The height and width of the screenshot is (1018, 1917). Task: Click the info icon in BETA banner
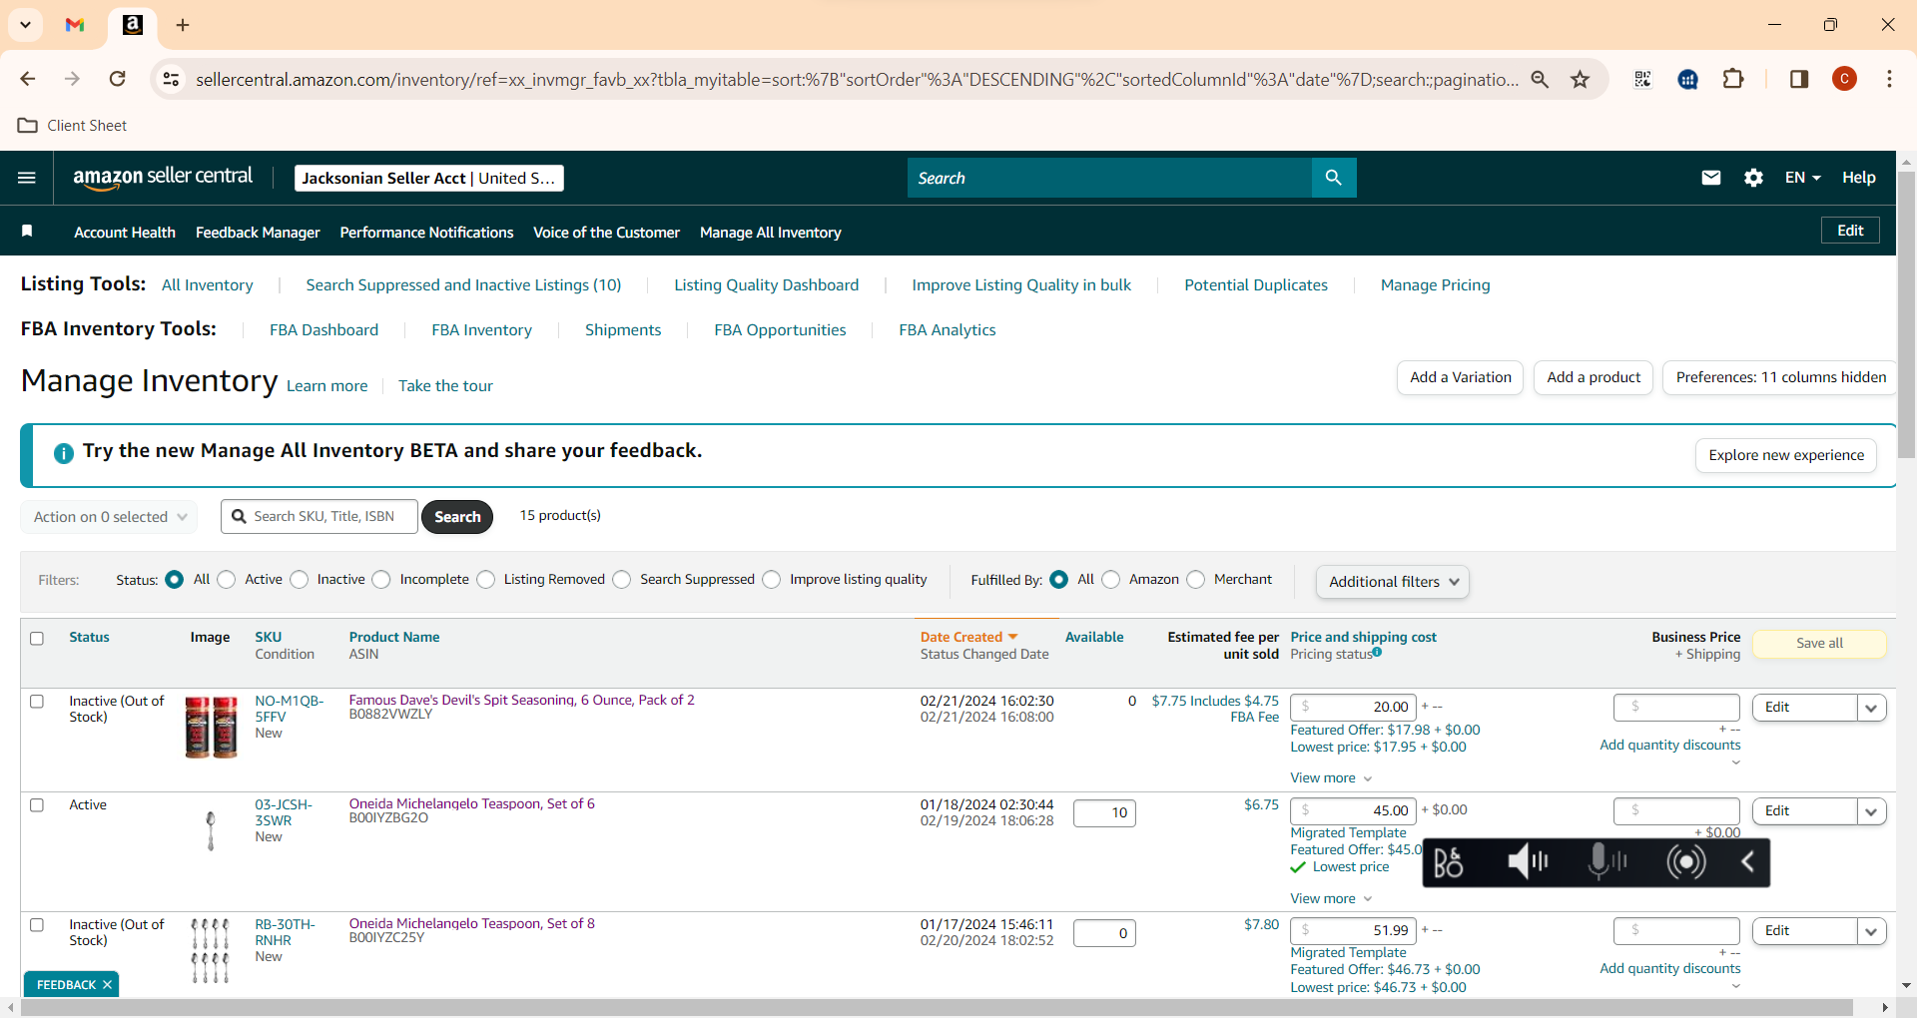click(63, 453)
